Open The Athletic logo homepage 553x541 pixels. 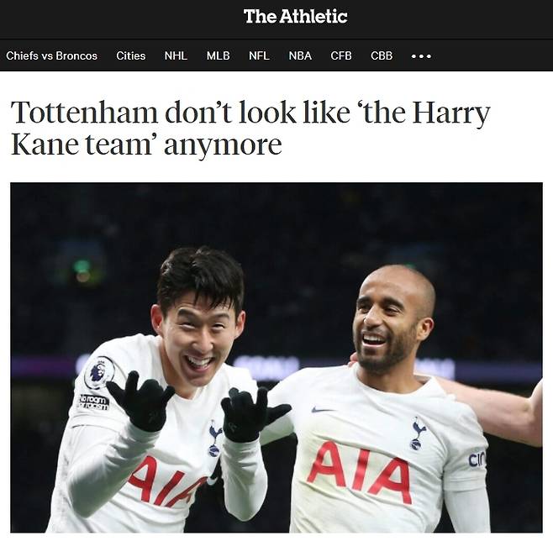pos(295,17)
